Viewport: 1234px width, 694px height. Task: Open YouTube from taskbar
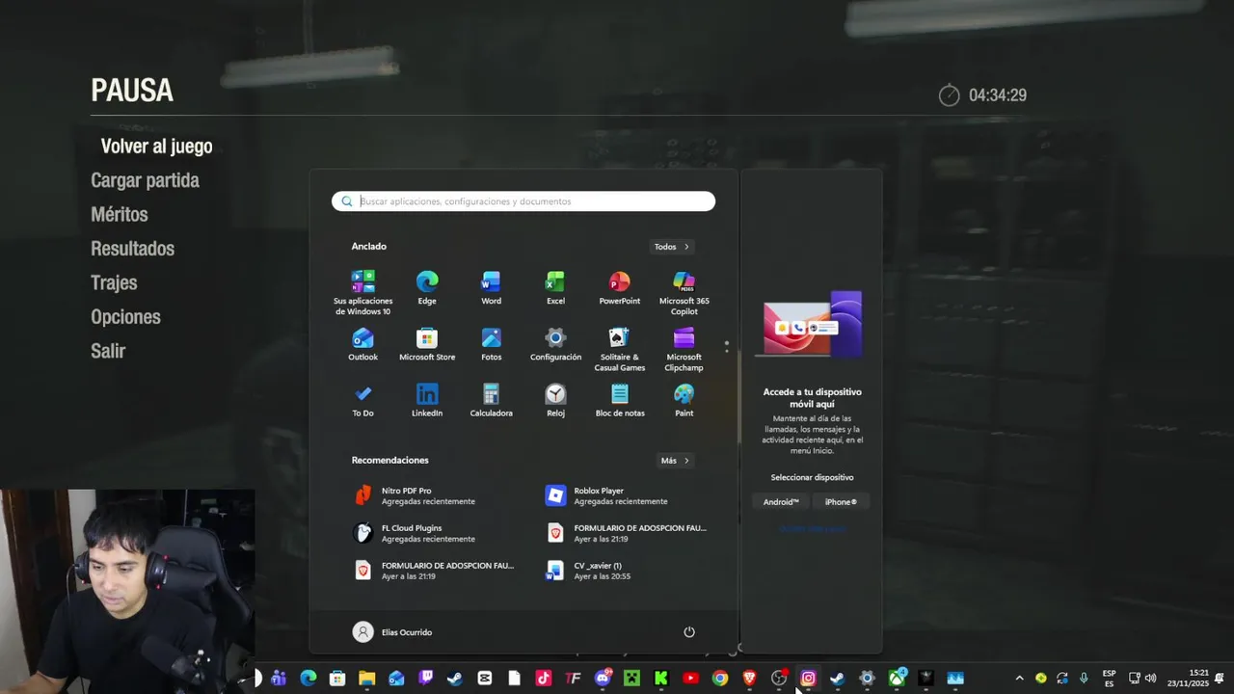pos(690,679)
